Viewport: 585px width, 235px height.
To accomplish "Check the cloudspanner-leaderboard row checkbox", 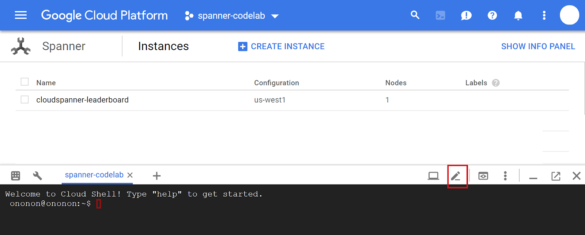I will tap(24, 99).
